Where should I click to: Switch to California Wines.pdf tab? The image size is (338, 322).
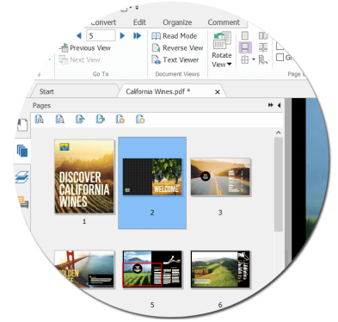158,91
